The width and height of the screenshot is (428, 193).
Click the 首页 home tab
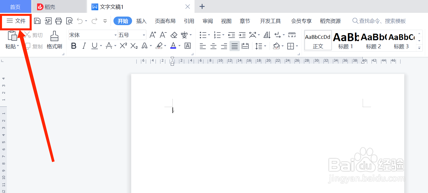point(15,6)
